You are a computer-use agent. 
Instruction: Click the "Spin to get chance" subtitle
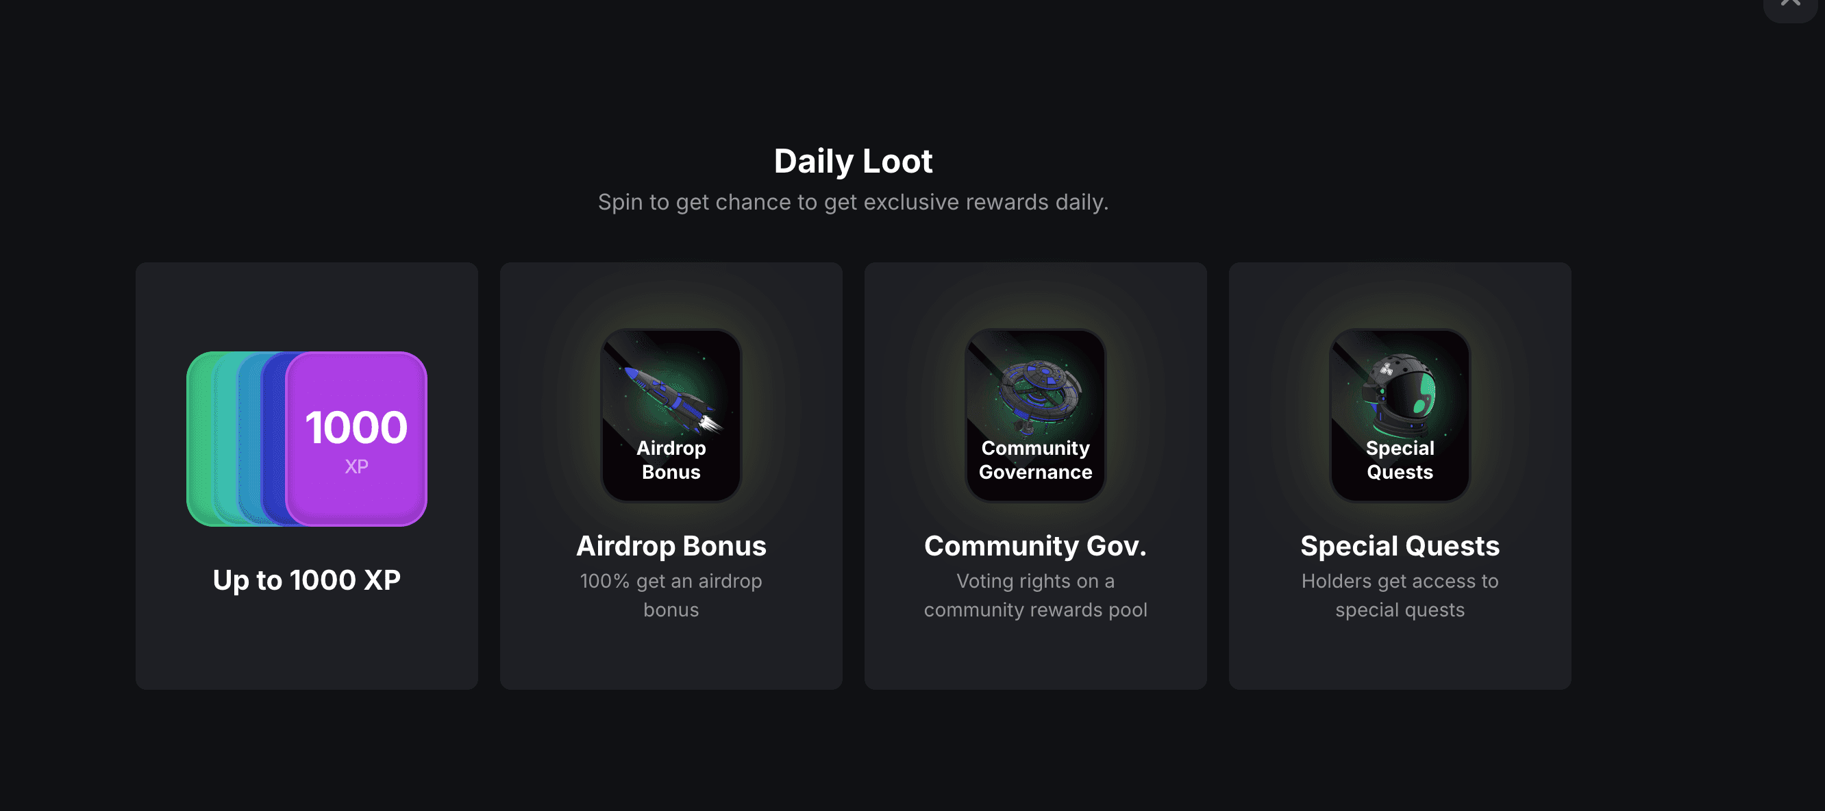coord(853,202)
